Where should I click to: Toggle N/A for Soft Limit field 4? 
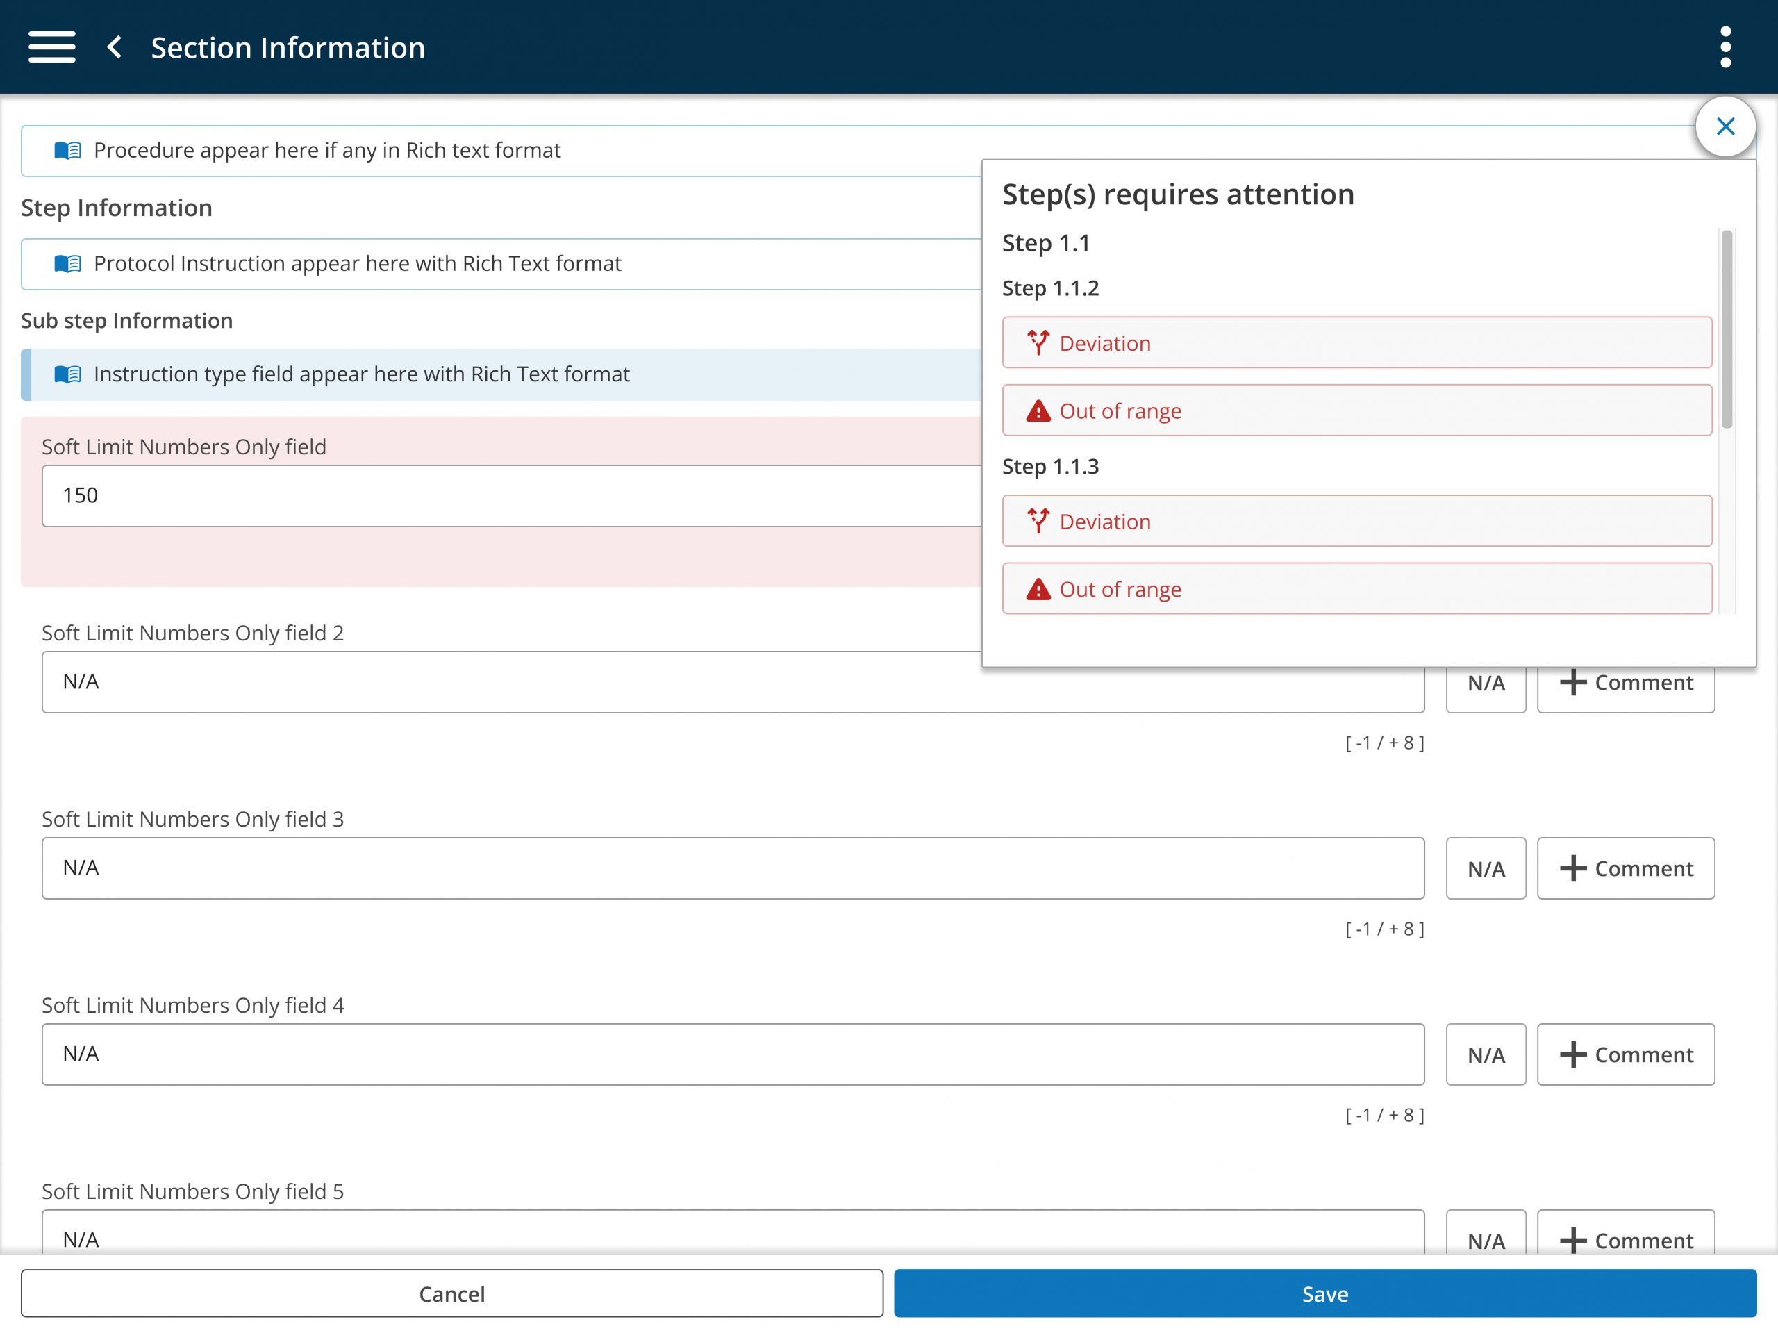click(1486, 1055)
